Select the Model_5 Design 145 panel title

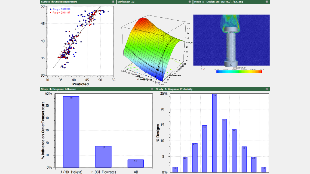click(218, 2)
